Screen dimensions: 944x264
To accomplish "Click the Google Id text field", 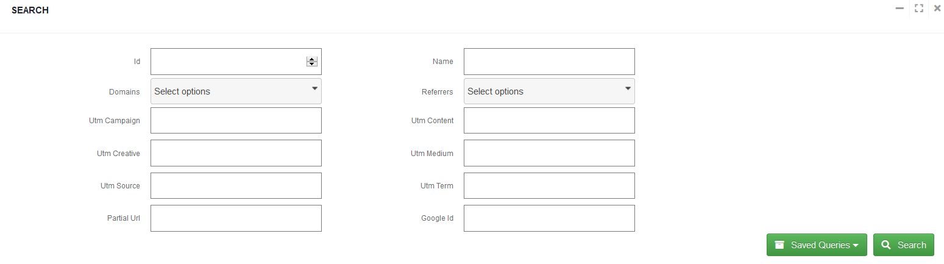I will (x=549, y=218).
